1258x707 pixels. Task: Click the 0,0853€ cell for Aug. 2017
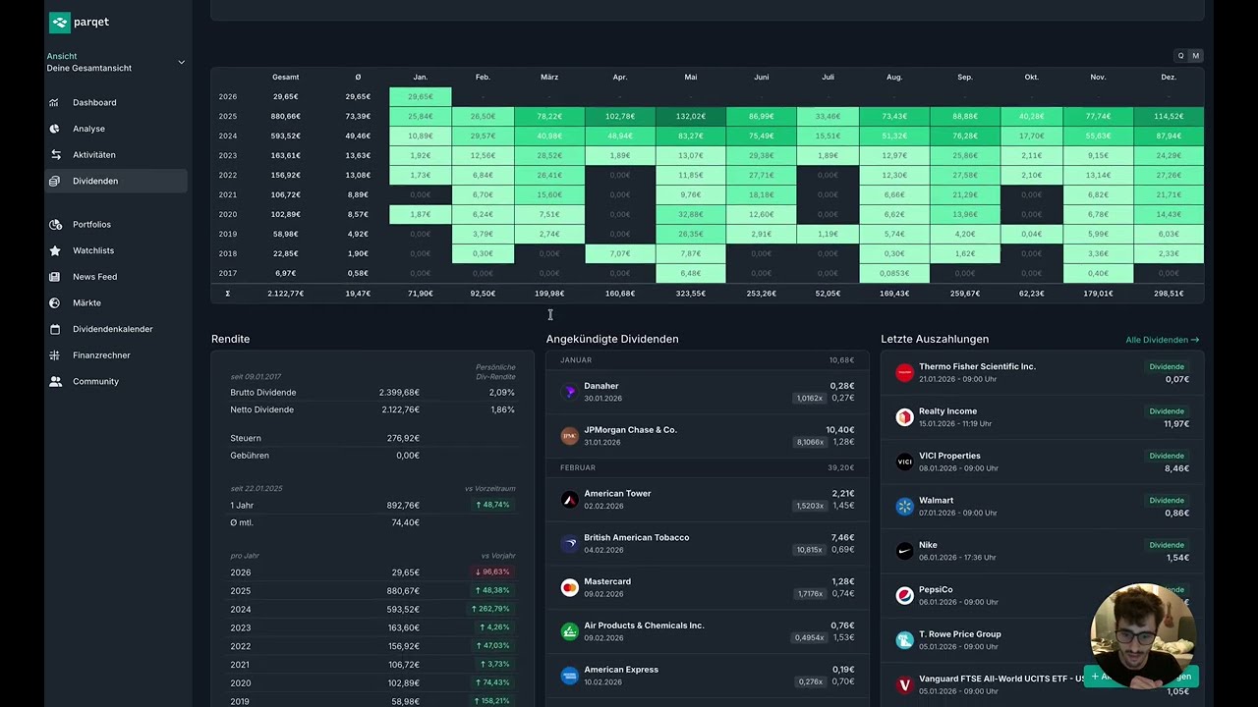click(894, 273)
